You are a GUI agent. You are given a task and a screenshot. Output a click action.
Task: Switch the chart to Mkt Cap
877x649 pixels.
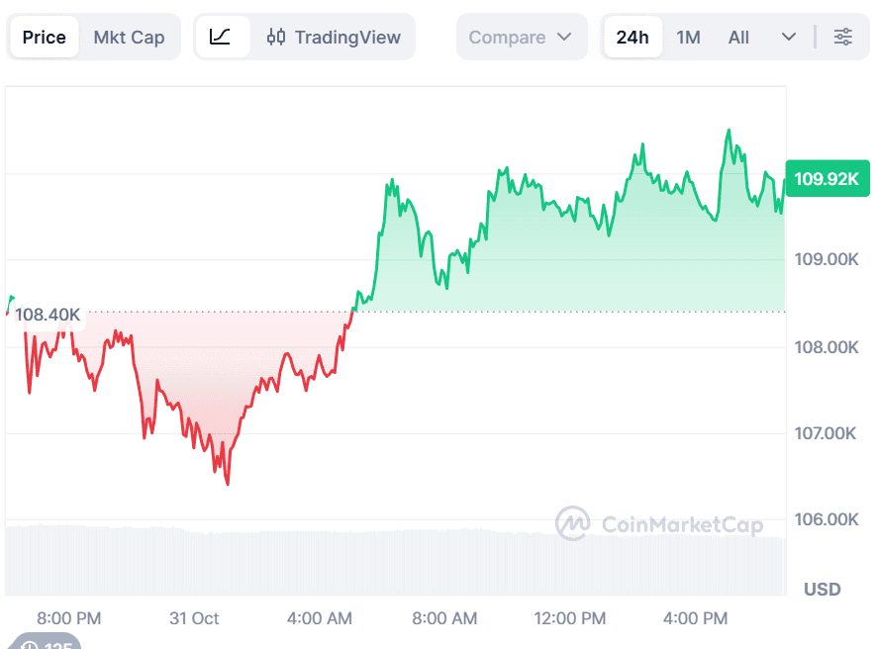[x=129, y=37]
